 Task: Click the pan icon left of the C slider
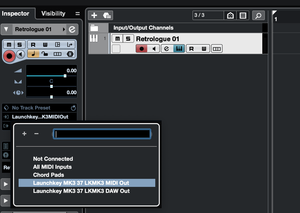[x=18, y=82]
